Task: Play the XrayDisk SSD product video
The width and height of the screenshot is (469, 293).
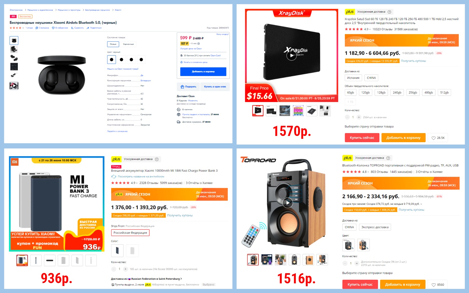Action: (291, 55)
